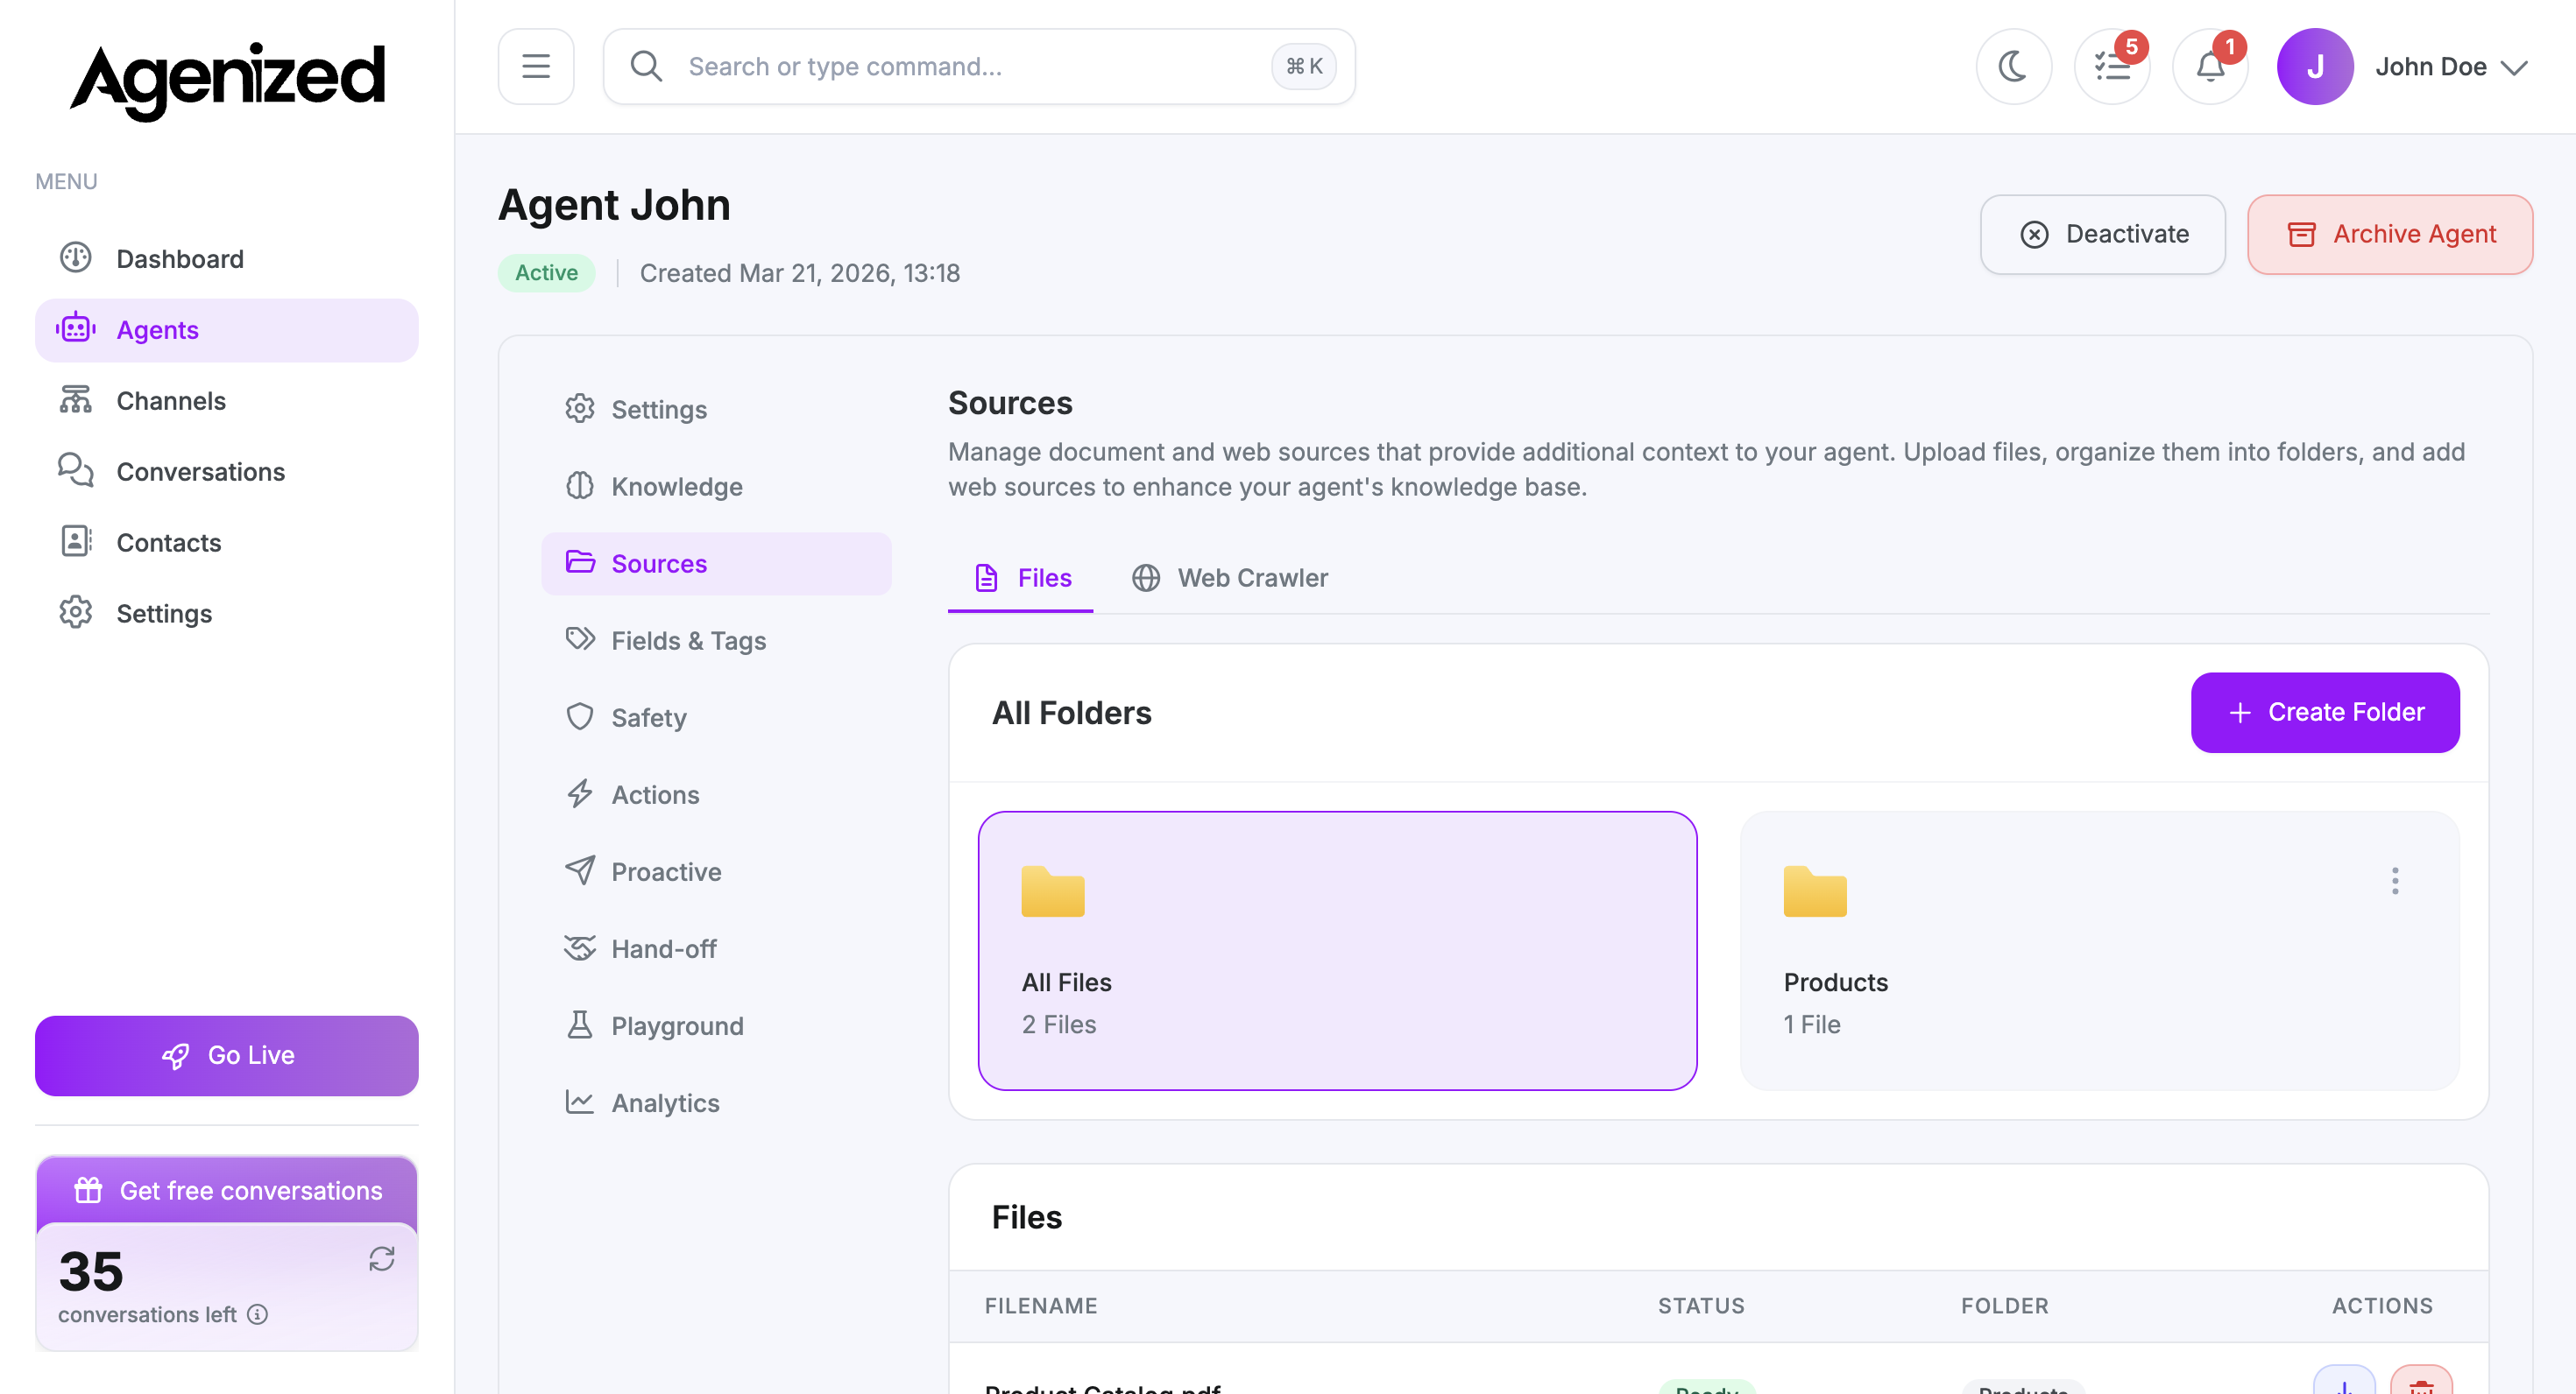
Task: Click the Deactivate agent button
Action: pyautogui.click(x=2102, y=234)
